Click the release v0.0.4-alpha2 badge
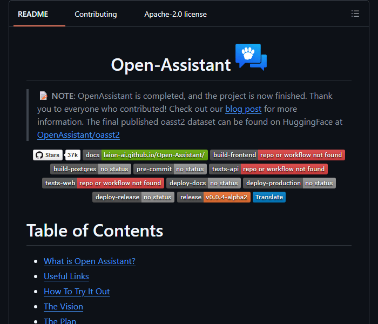The width and height of the screenshot is (378, 324). click(x=214, y=197)
